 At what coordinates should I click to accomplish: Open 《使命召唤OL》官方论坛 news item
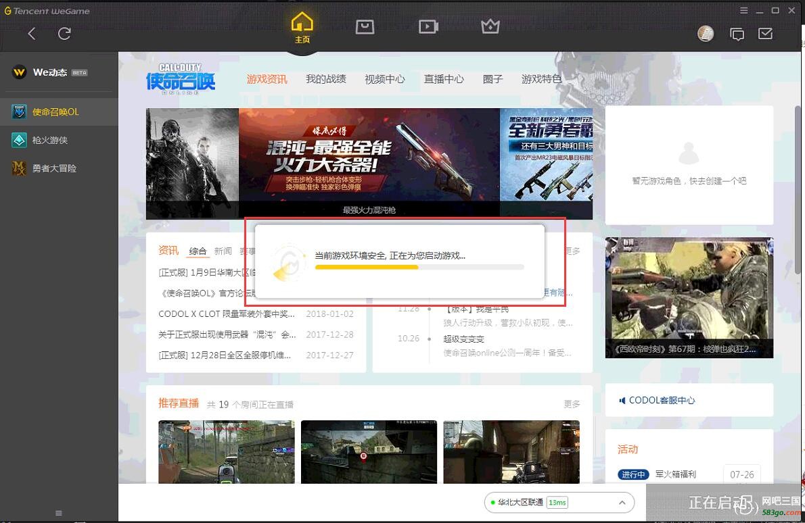coord(206,293)
